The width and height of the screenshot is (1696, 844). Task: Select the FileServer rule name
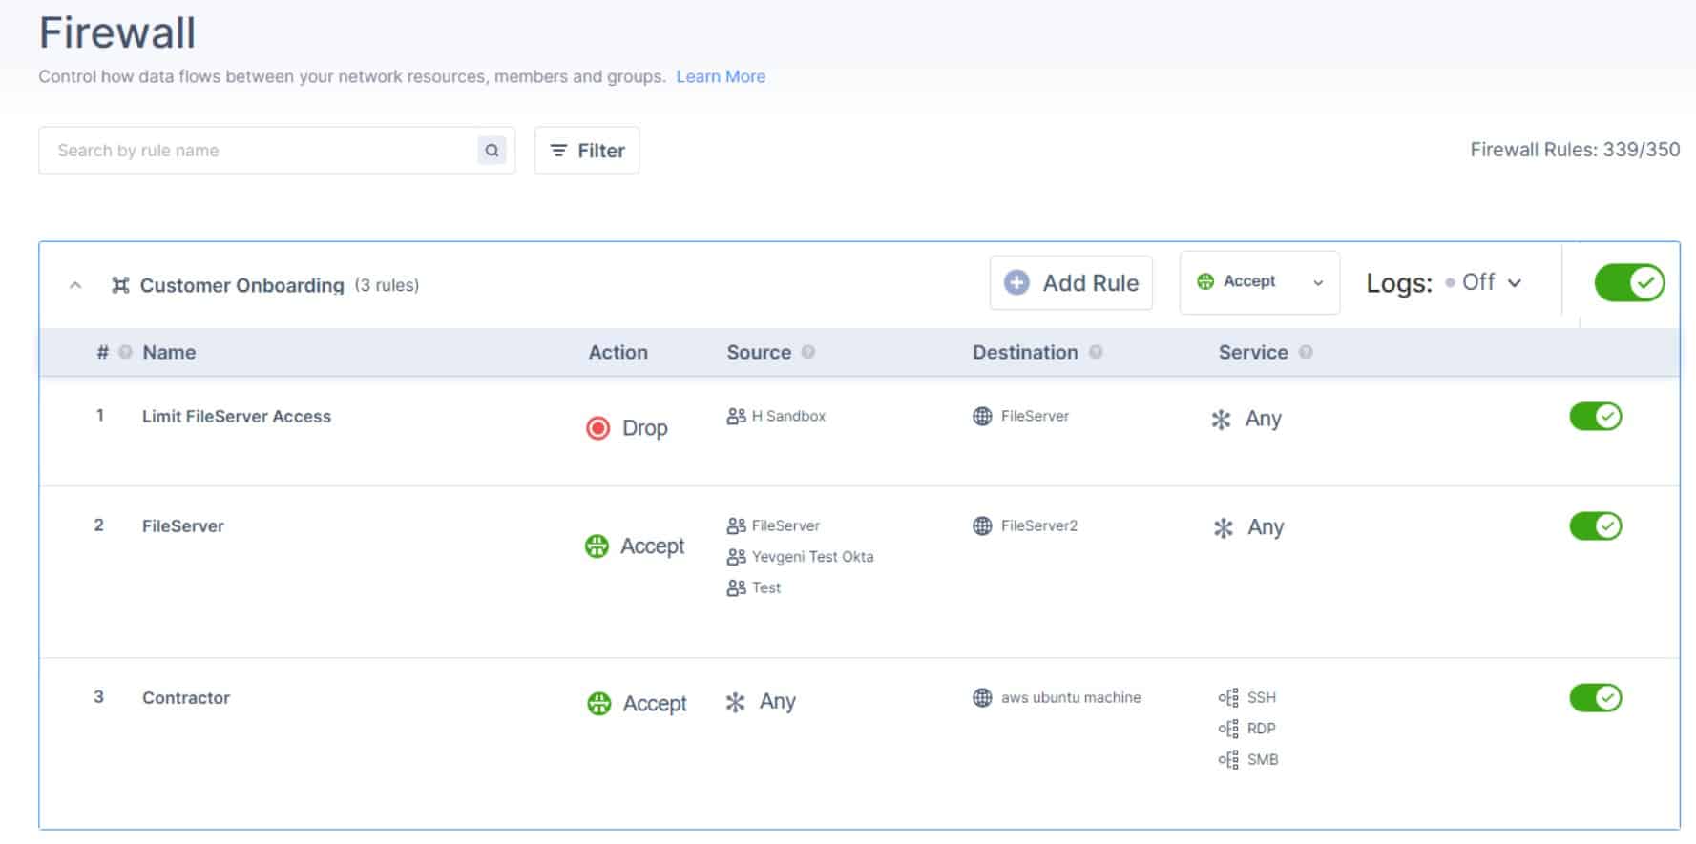point(183,525)
